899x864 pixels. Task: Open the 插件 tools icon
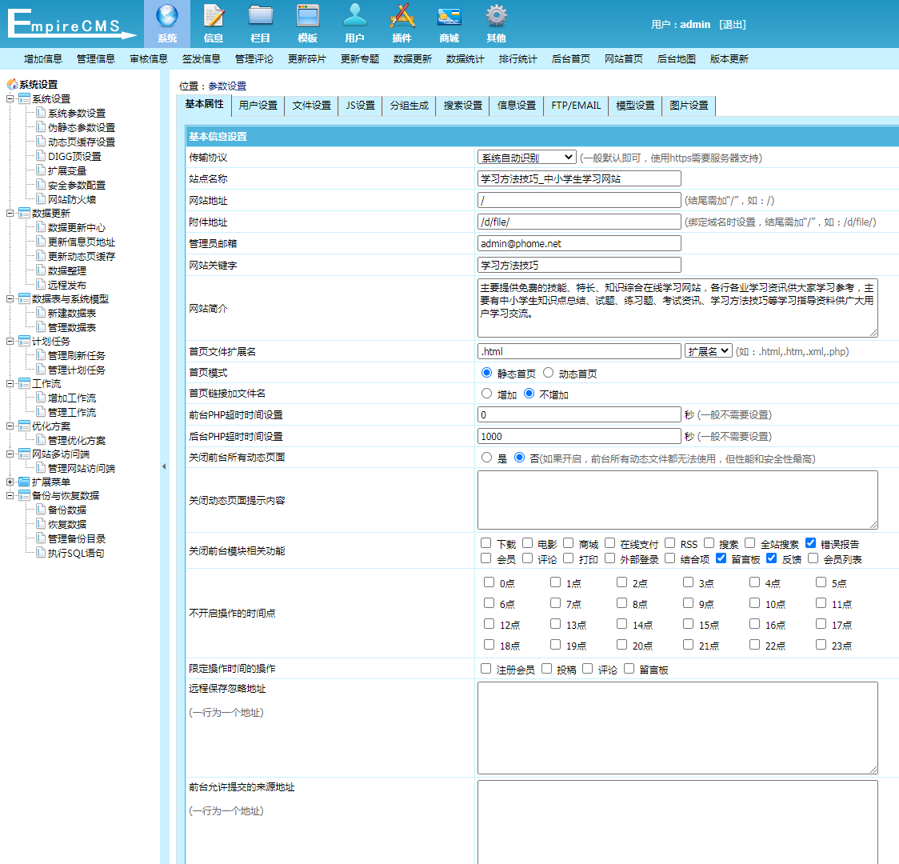402,16
